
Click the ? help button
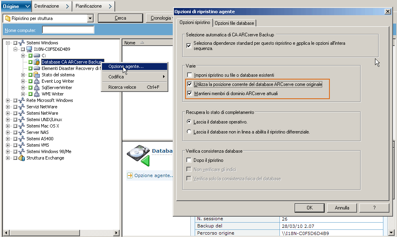click(374, 208)
